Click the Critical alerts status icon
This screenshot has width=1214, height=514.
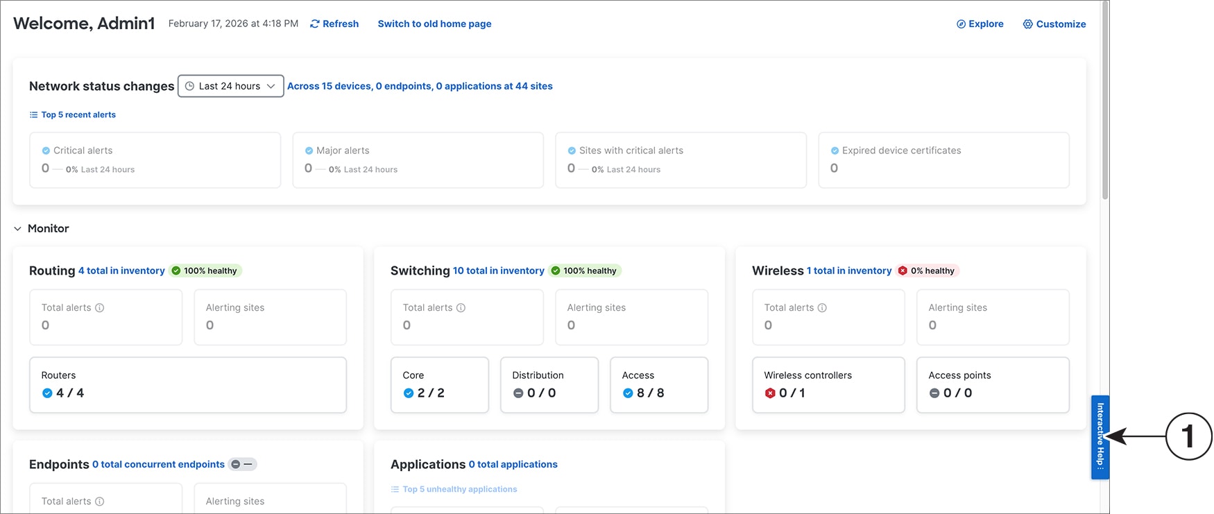click(46, 151)
